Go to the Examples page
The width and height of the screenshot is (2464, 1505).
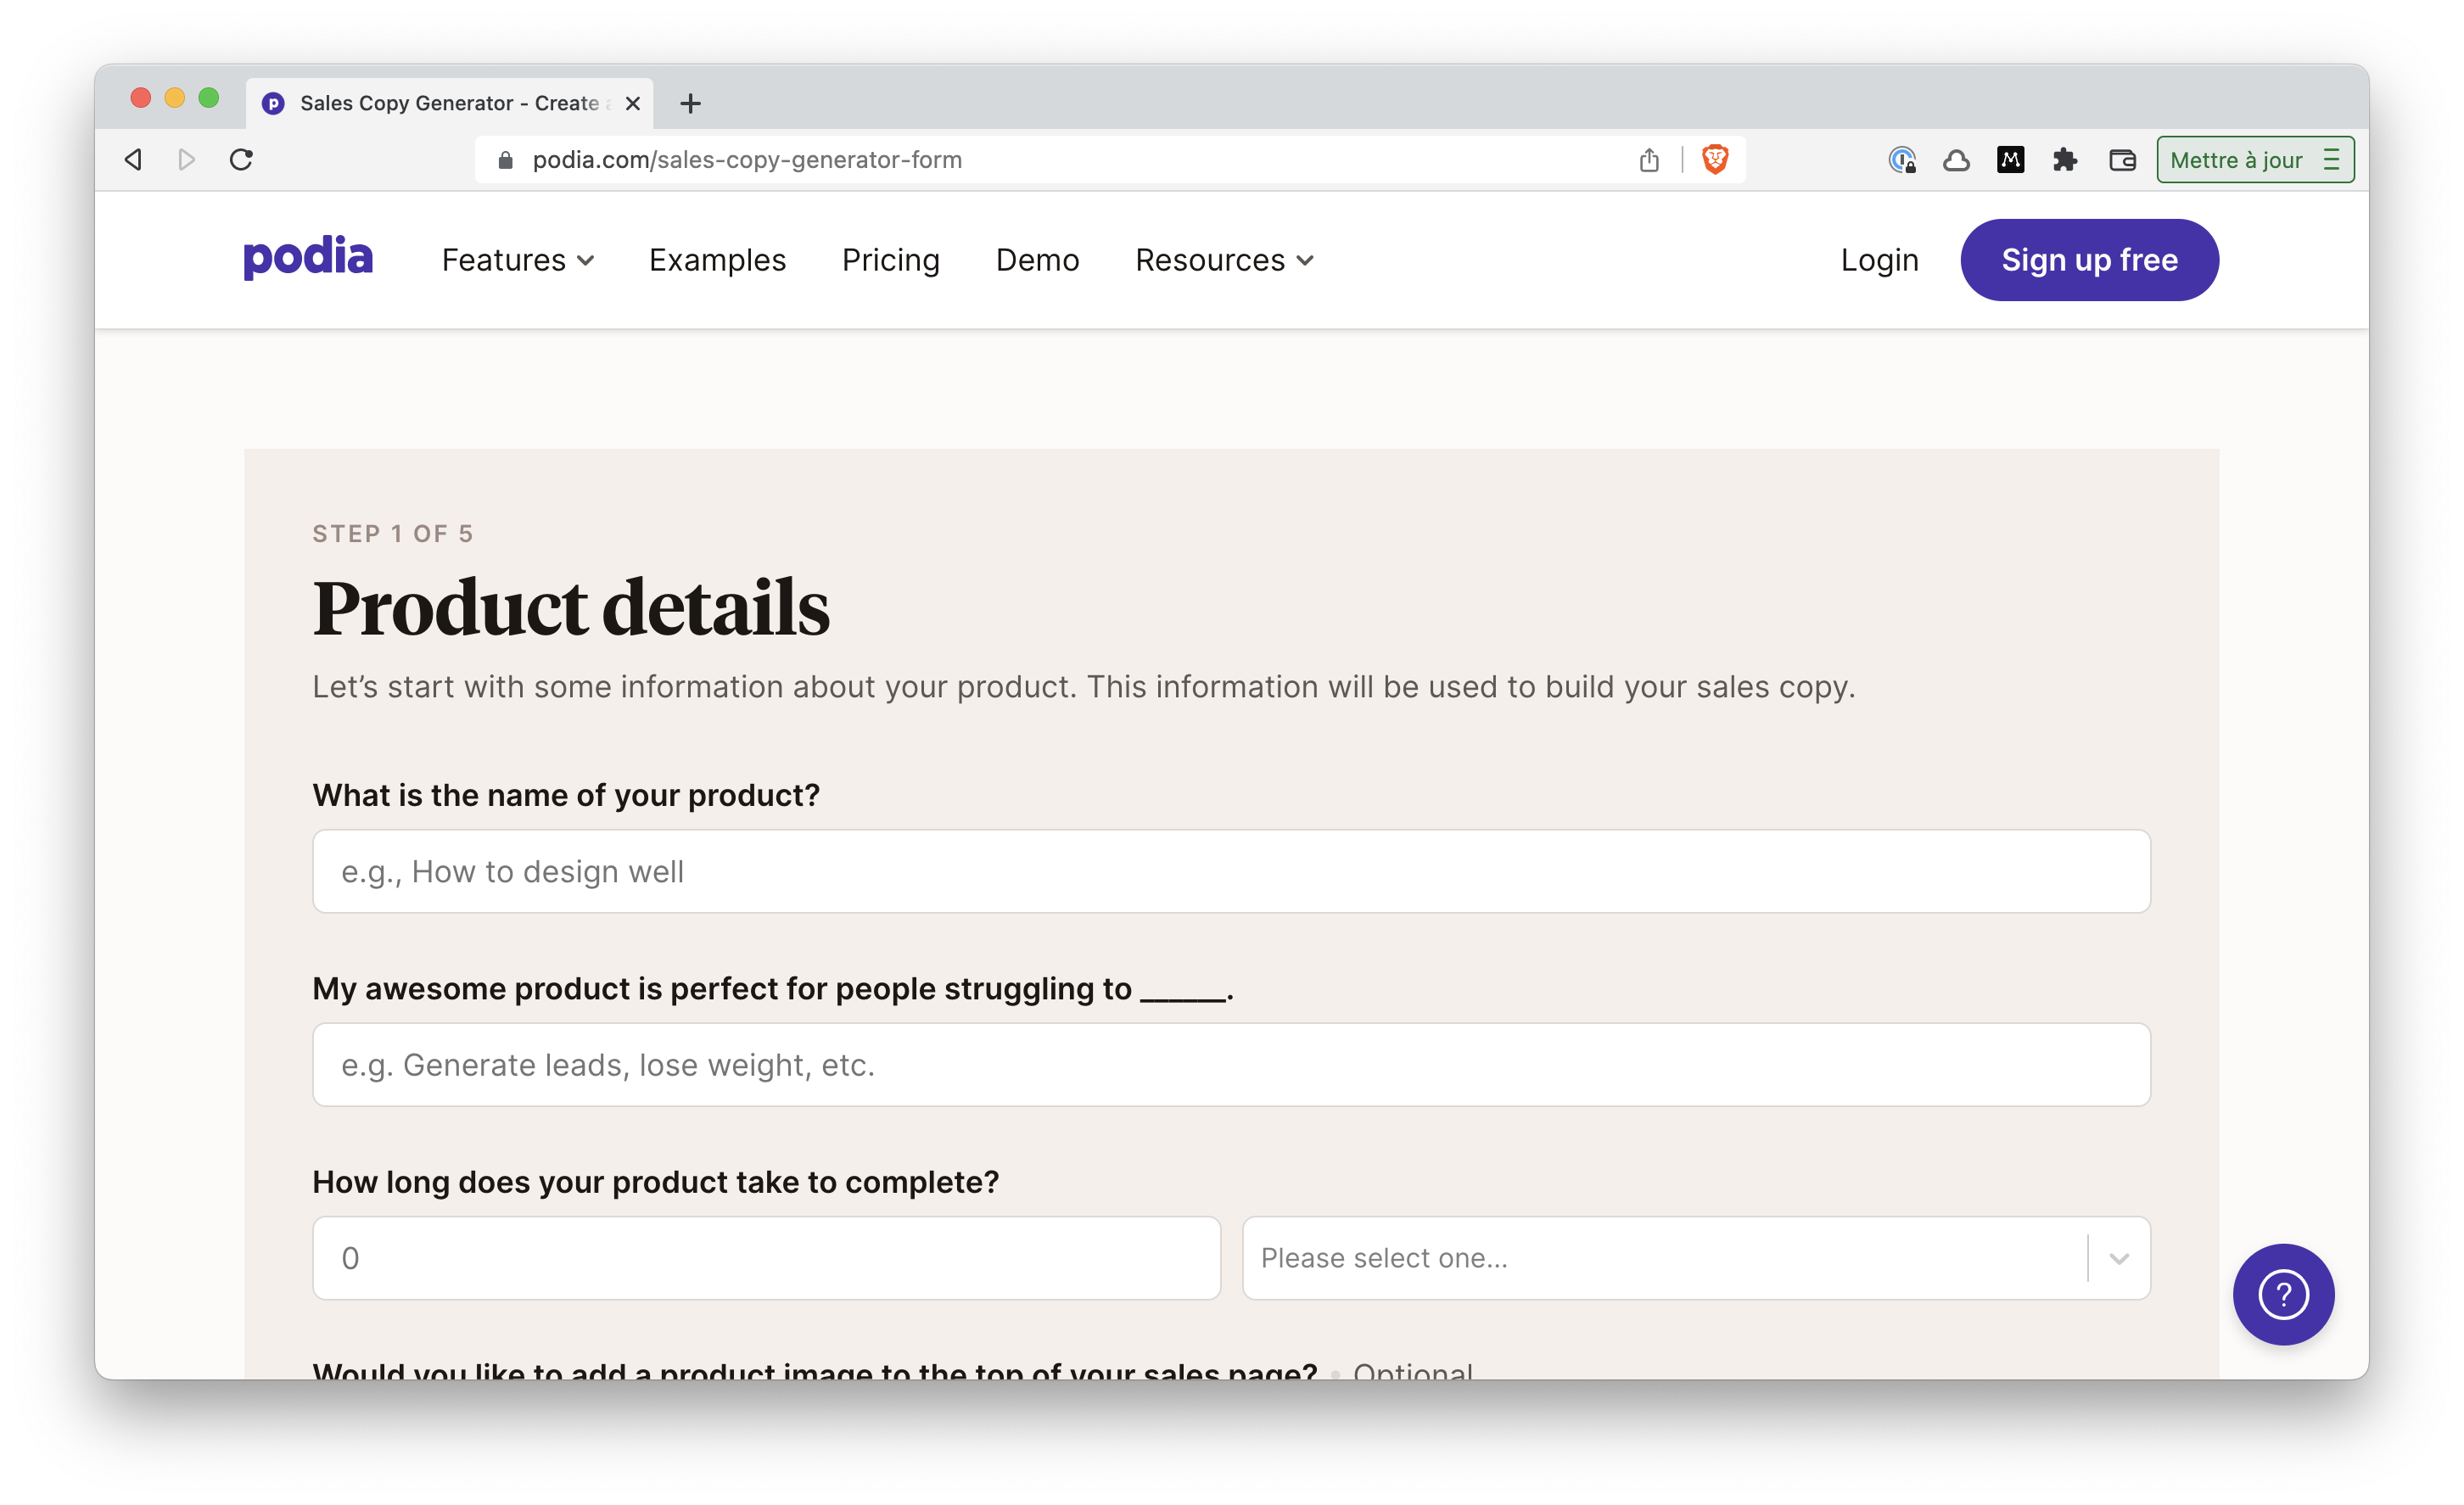[717, 260]
